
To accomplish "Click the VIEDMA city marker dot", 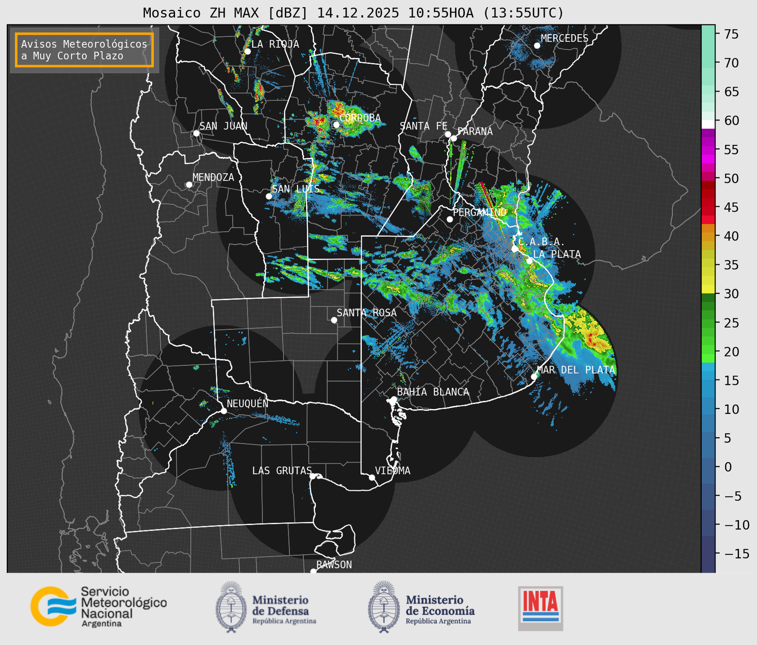I will click(x=372, y=477).
